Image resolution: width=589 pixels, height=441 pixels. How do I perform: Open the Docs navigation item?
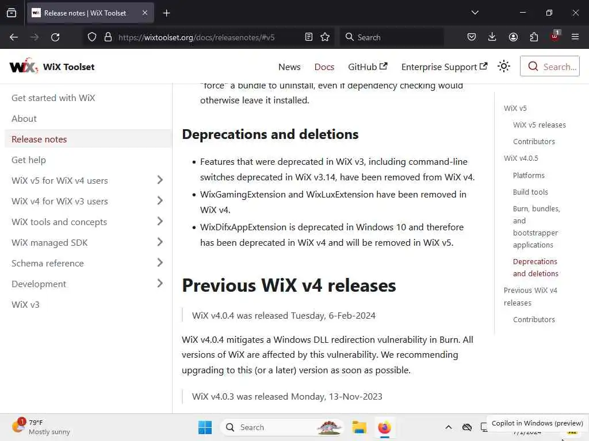click(x=324, y=67)
